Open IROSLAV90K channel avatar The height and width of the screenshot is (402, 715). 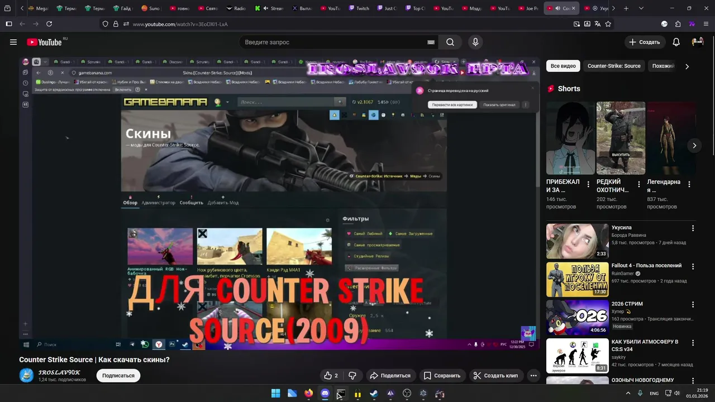coord(26,376)
